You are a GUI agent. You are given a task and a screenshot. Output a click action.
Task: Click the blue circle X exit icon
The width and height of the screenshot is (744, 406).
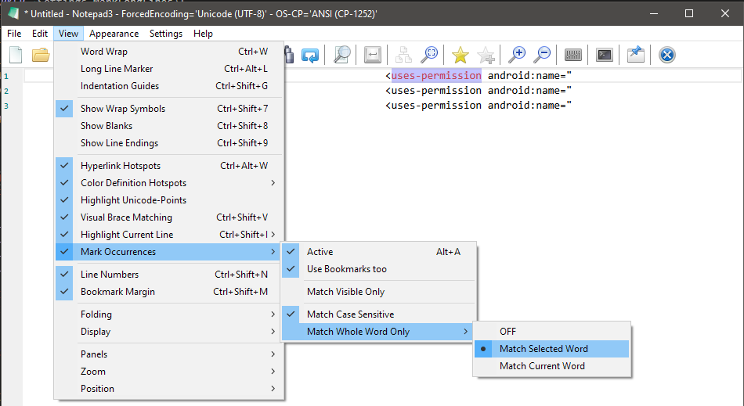666,55
